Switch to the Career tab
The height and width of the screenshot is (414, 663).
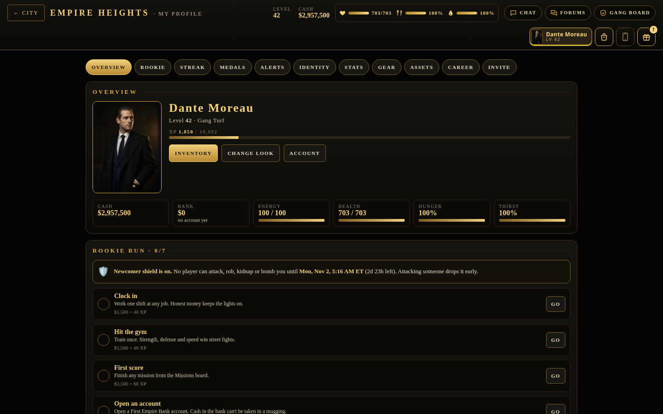tap(461, 67)
